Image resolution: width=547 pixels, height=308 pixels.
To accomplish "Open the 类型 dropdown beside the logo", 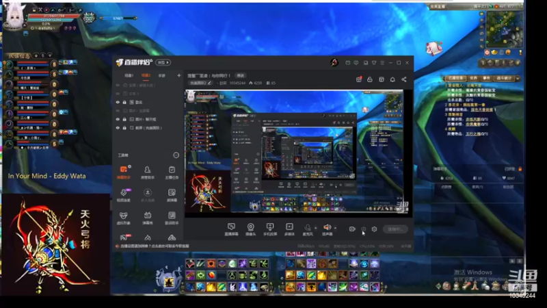I will click(x=163, y=62).
